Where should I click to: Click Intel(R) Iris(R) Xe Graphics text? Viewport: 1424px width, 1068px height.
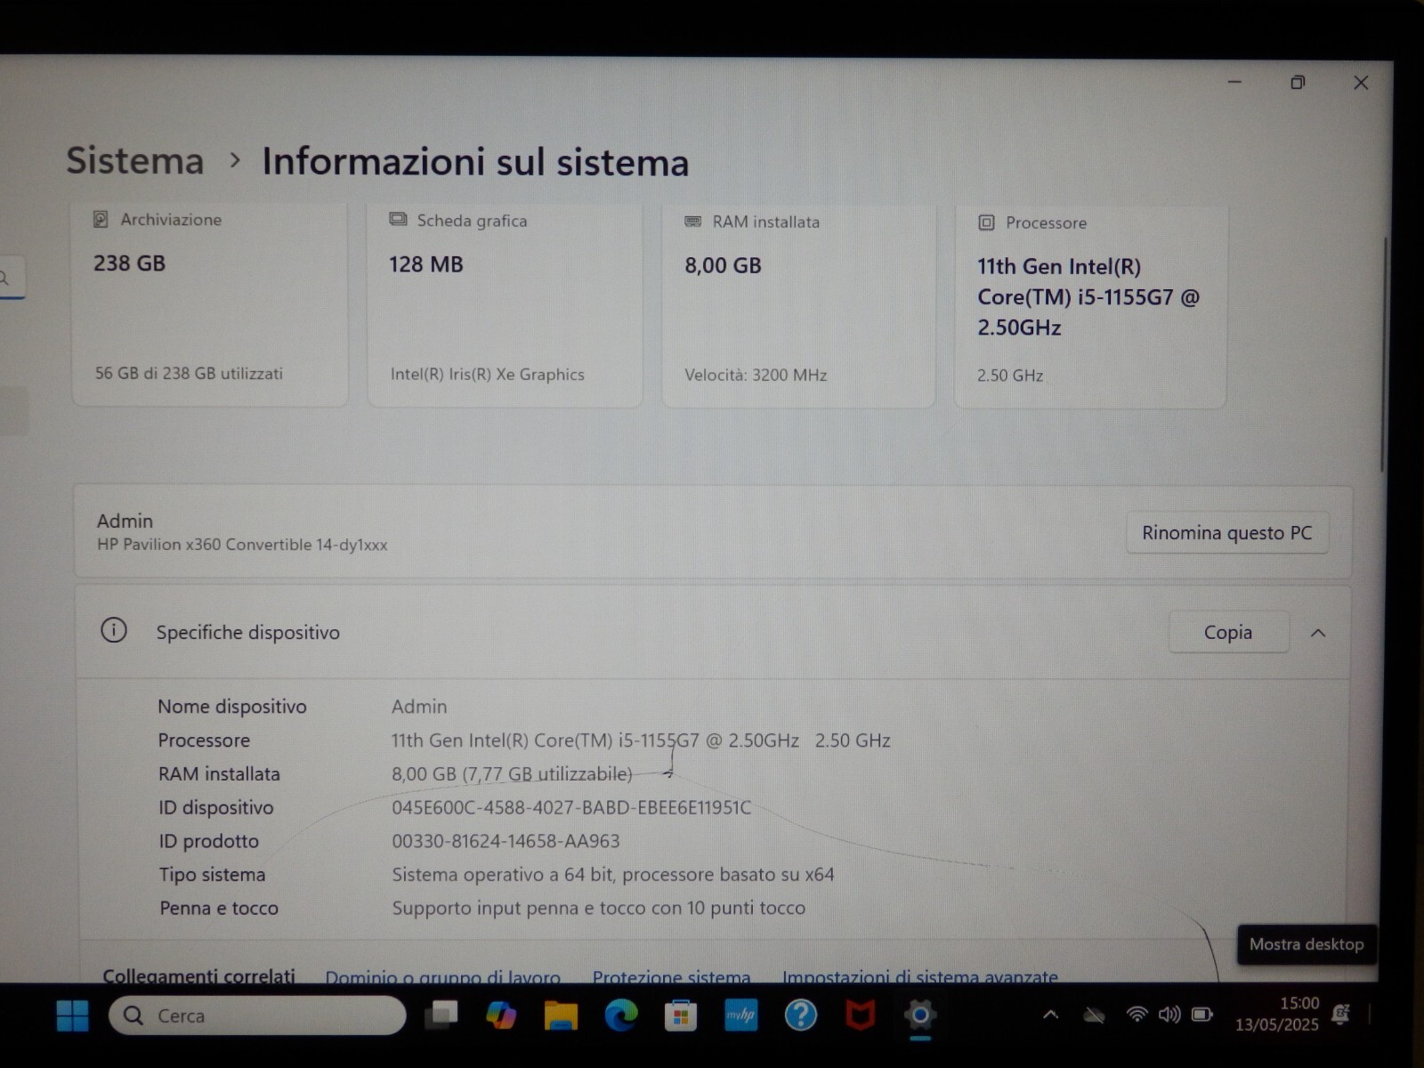click(488, 375)
